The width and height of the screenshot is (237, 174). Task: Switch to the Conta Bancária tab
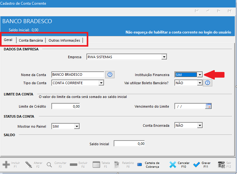tap(31, 40)
